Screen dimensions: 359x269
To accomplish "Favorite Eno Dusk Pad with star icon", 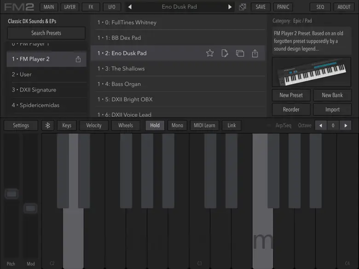I will [x=210, y=53].
